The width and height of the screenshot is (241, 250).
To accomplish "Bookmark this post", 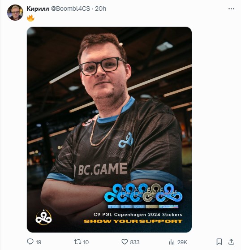I will point(219,241).
